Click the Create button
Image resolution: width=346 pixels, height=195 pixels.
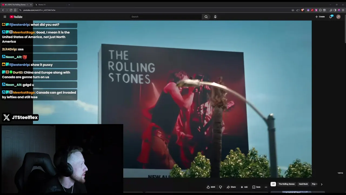[320, 17]
